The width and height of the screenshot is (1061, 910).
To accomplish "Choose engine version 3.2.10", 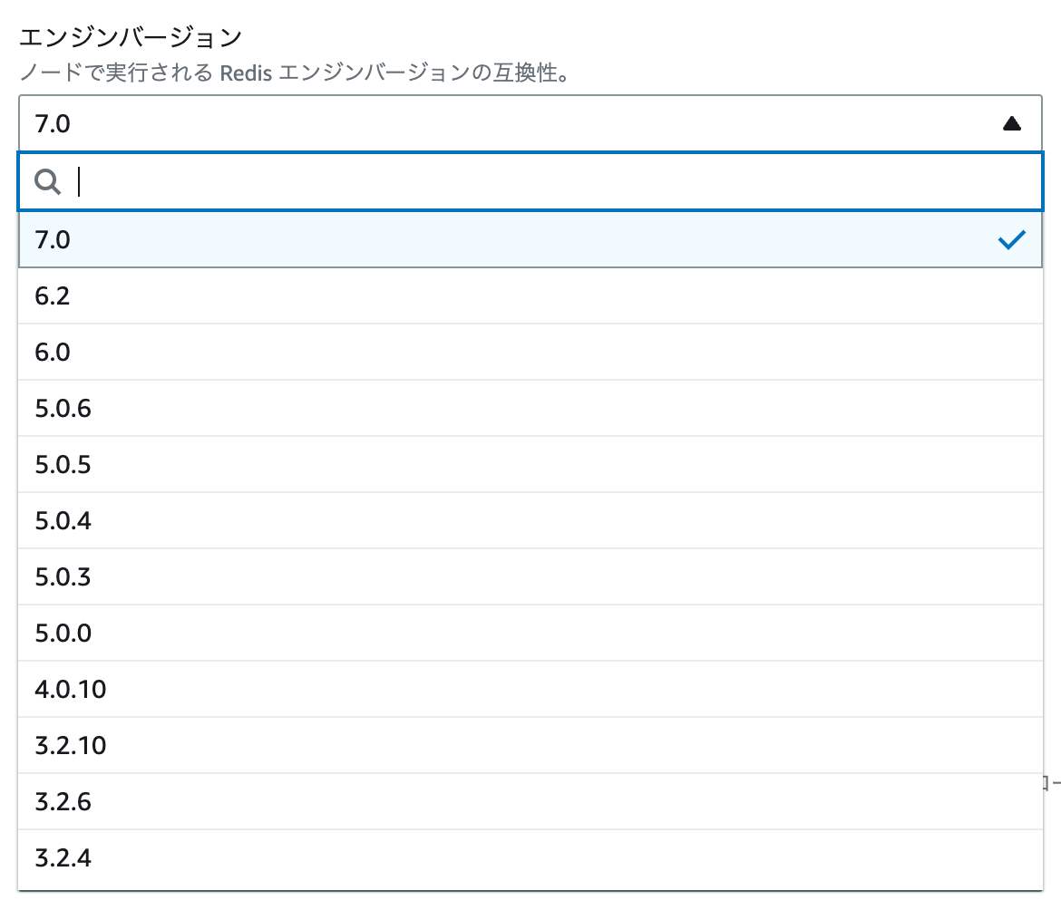I will (x=530, y=744).
